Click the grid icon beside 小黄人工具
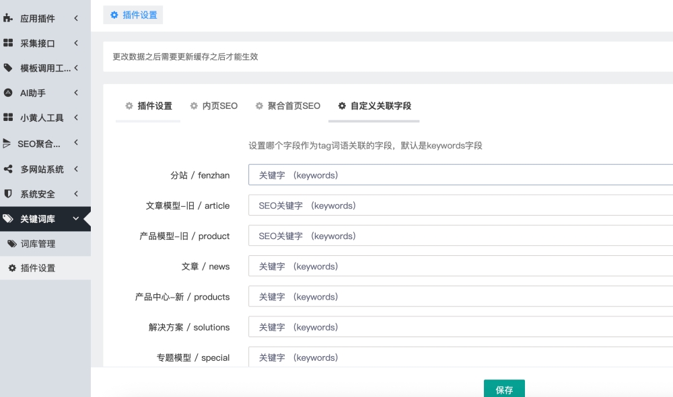Image resolution: width=673 pixels, height=397 pixels. click(8, 118)
